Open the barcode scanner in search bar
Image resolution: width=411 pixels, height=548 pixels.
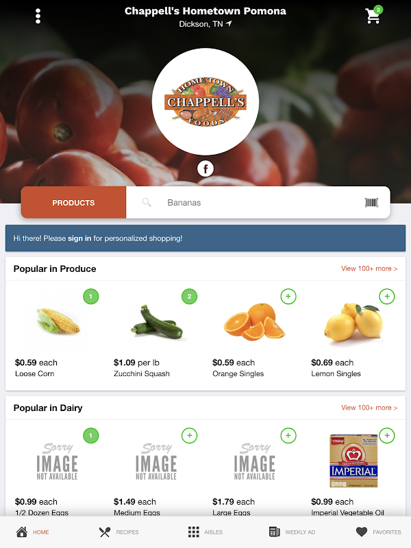click(x=371, y=203)
